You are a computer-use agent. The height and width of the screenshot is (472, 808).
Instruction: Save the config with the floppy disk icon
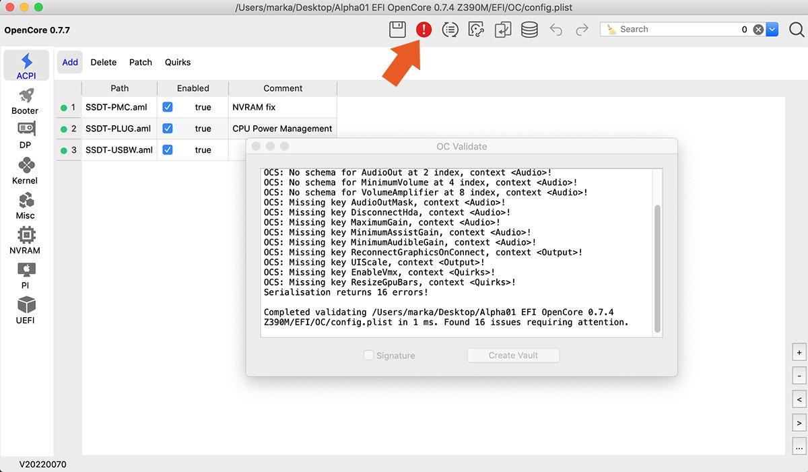click(x=397, y=30)
